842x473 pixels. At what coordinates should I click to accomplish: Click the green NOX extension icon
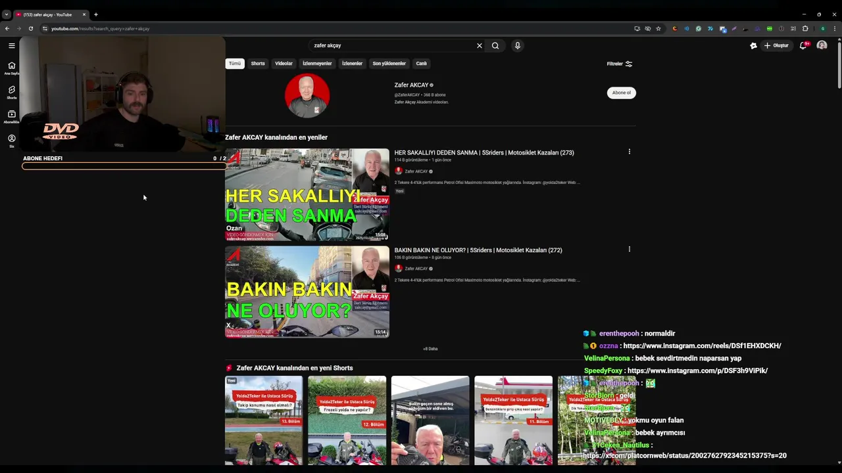click(770, 28)
